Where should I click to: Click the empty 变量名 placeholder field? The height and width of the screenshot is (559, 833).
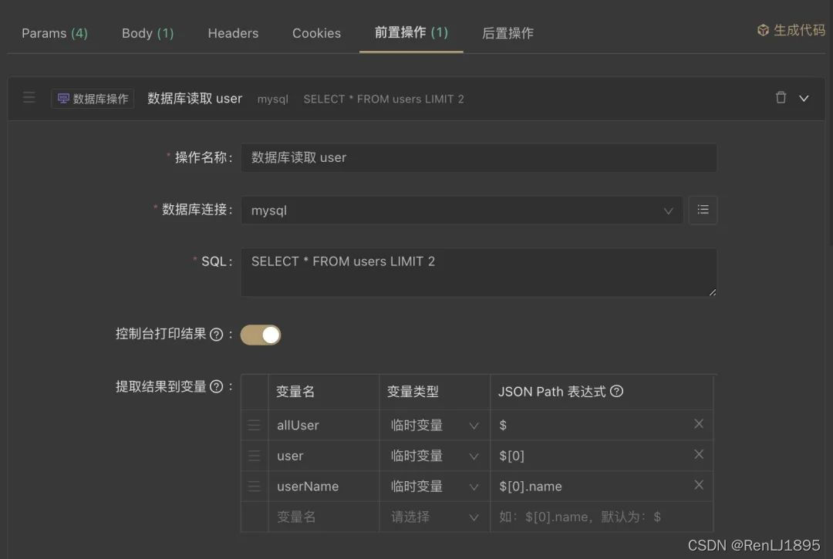(x=323, y=517)
